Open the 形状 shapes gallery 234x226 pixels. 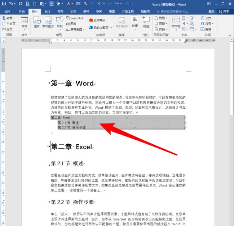click(x=59, y=22)
